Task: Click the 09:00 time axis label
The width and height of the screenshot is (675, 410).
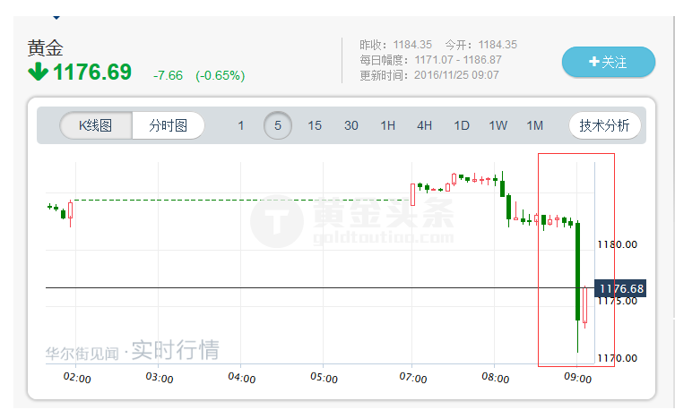Action: pos(578,379)
